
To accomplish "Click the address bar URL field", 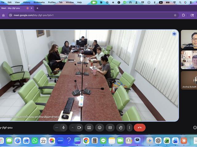I will click(93, 15).
